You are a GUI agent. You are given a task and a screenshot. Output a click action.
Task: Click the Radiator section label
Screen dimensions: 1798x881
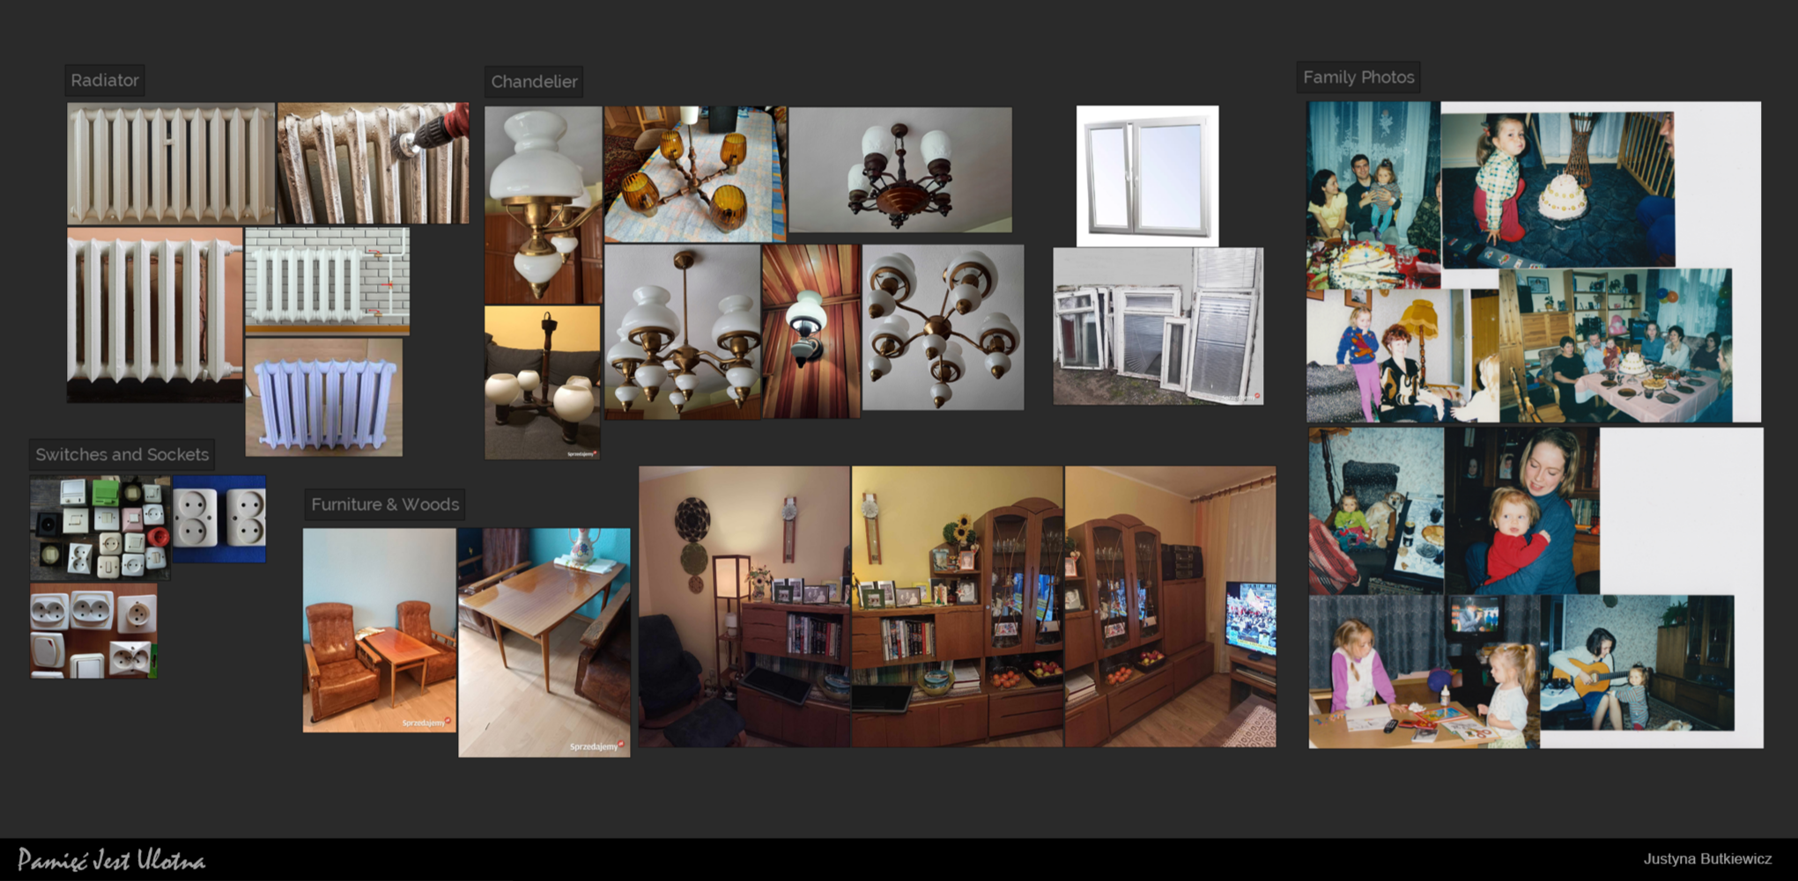point(104,80)
